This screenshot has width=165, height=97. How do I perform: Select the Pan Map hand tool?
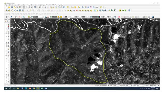point(24,7)
